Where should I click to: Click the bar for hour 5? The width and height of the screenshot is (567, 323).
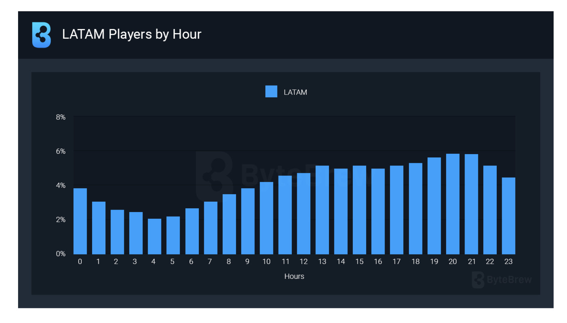click(x=173, y=235)
